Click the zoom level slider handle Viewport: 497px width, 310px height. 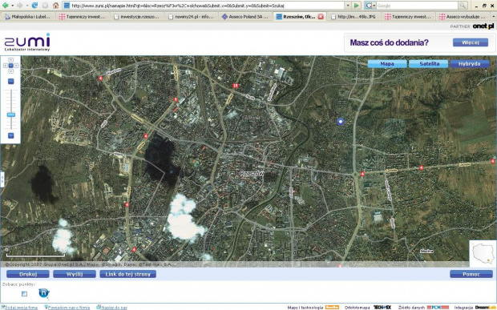[10, 115]
